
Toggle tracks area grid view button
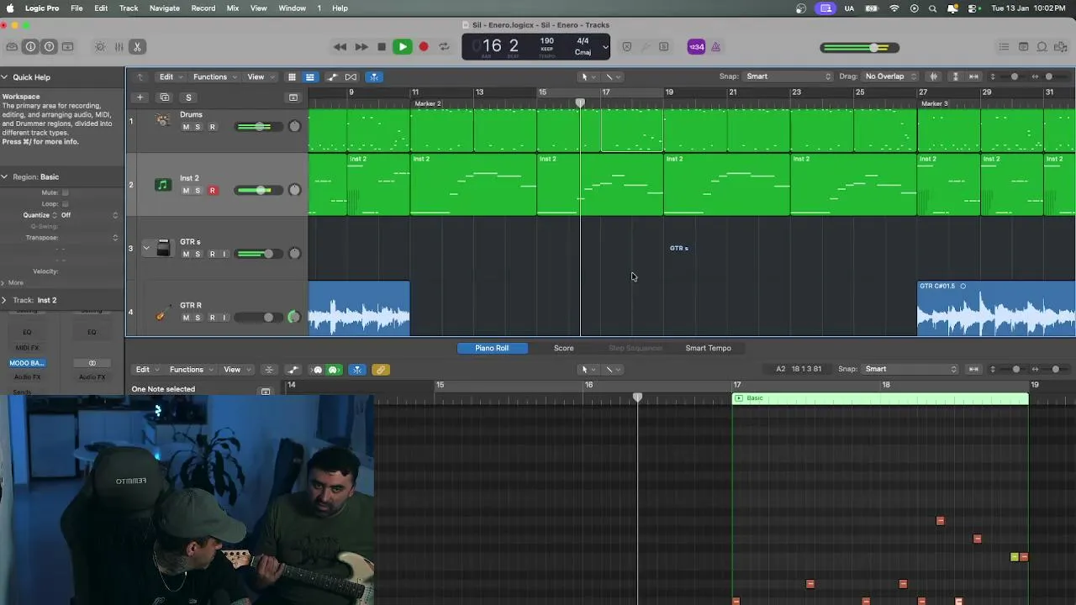pyautogui.click(x=292, y=76)
